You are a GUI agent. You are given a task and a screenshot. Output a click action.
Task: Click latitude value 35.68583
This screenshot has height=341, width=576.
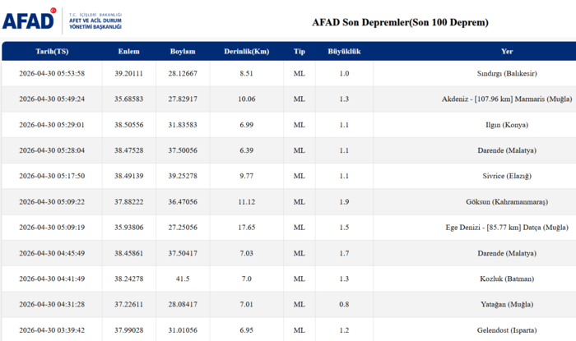[x=128, y=99]
